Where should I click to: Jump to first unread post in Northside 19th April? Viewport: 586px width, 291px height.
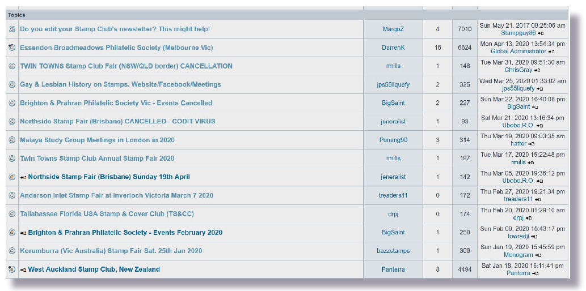pyautogui.click(x=23, y=177)
